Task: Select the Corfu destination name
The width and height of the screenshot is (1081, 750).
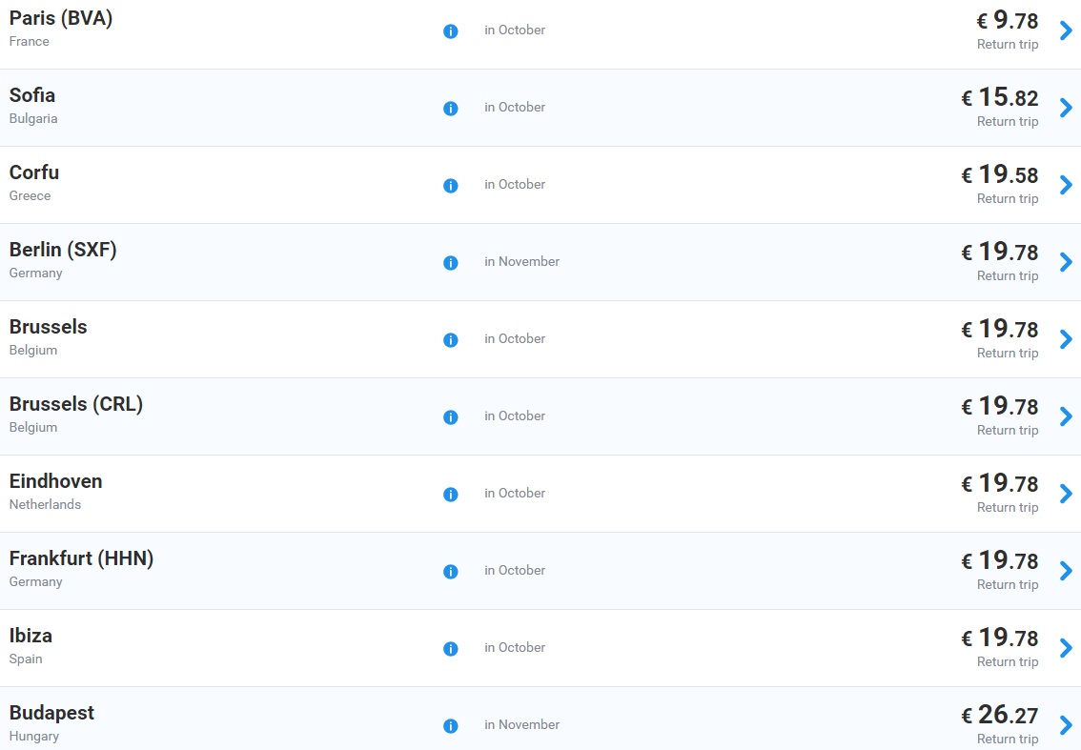Action: pyautogui.click(x=34, y=172)
